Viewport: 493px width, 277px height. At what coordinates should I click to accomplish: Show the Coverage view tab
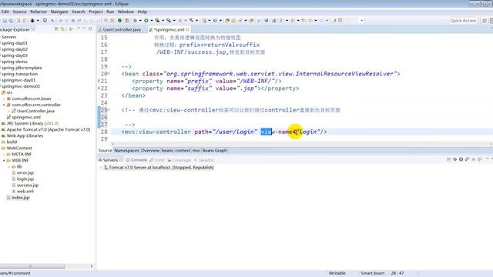179,160
